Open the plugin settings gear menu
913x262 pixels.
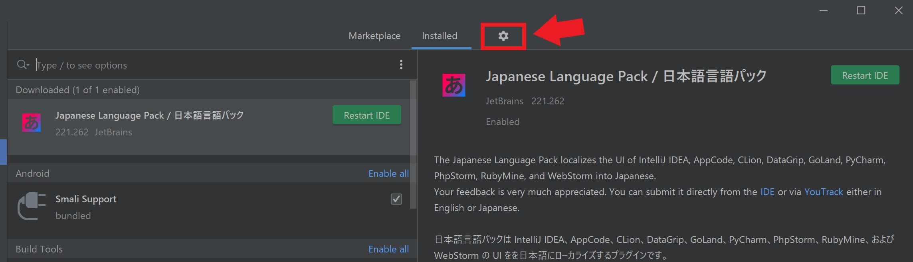(x=503, y=36)
